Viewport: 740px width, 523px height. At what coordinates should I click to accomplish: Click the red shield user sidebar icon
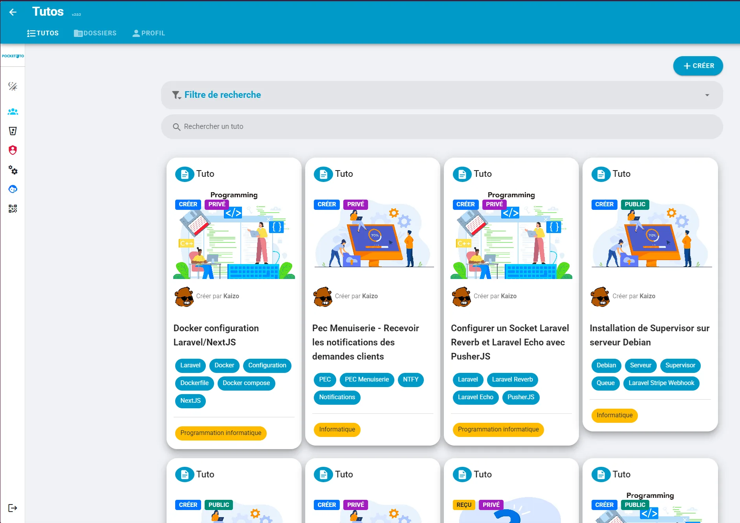coord(13,150)
